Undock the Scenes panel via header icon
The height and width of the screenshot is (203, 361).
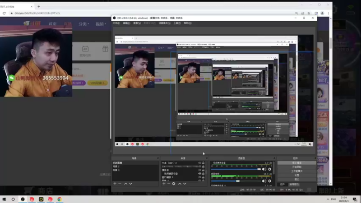click(x=158, y=158)
